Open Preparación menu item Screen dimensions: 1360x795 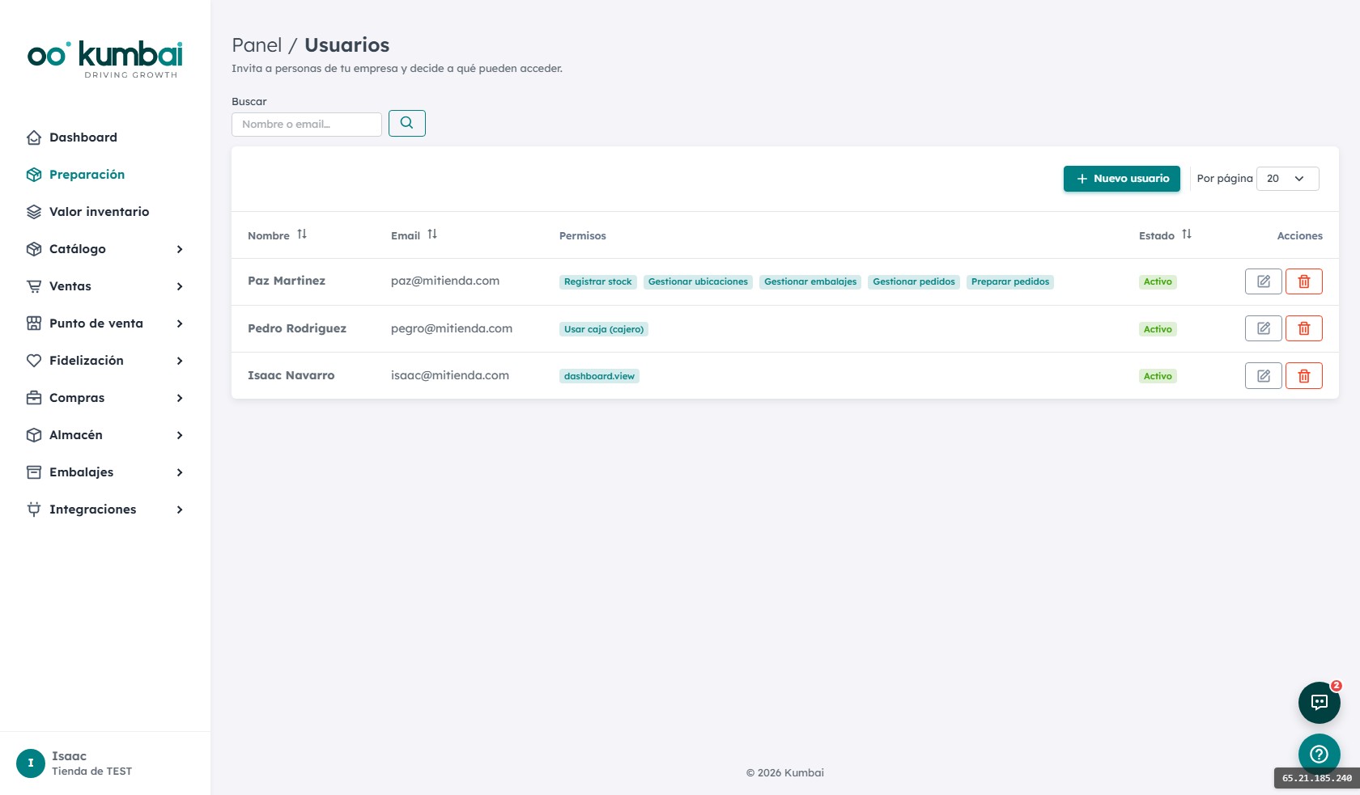click(x=87, y=175)
